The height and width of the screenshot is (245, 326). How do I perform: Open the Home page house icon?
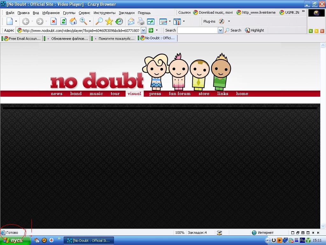pos(73,21)
